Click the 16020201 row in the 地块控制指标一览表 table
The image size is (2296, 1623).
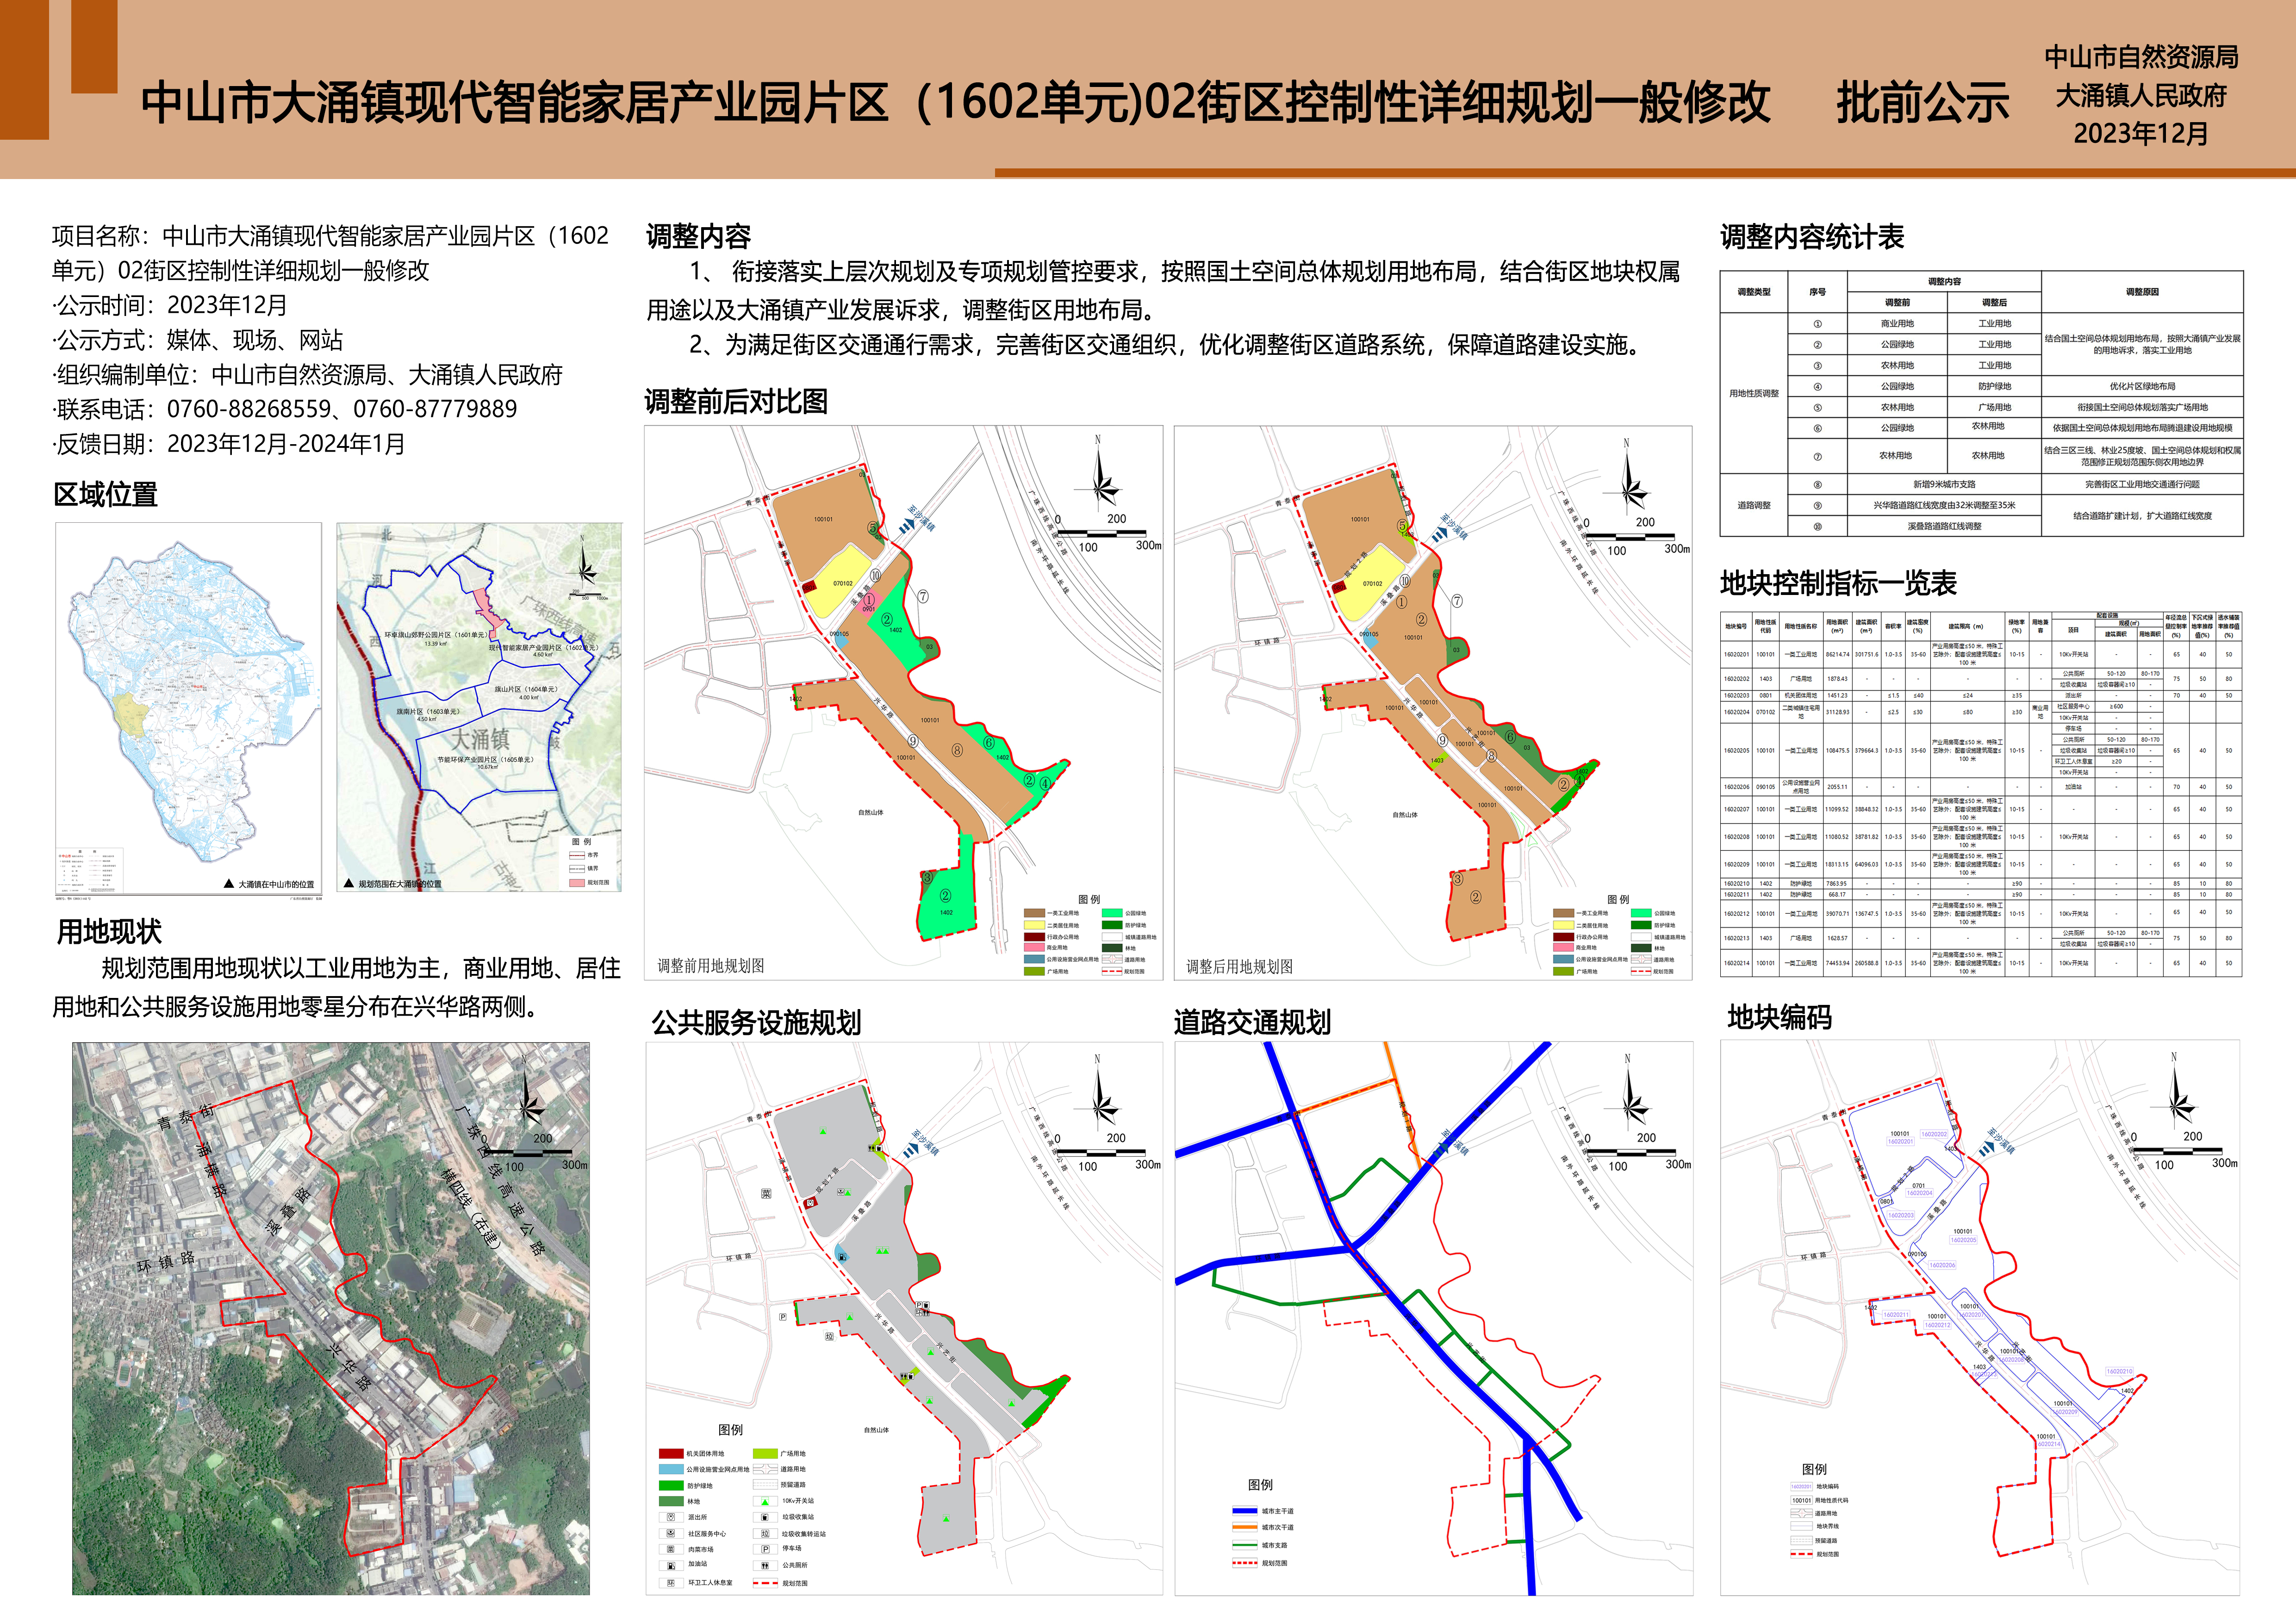pos(1981,655)
